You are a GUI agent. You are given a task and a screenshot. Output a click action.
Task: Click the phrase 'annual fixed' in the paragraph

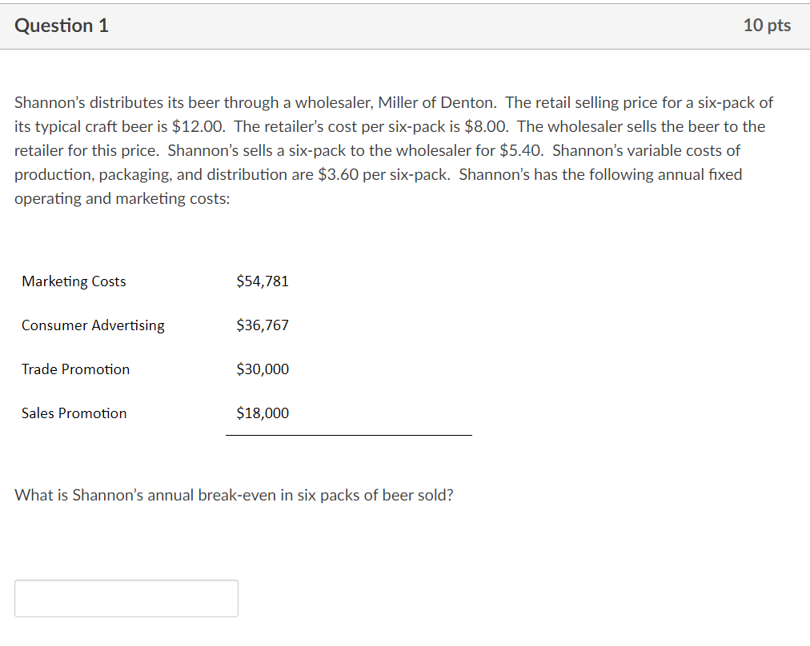(703, 174)
